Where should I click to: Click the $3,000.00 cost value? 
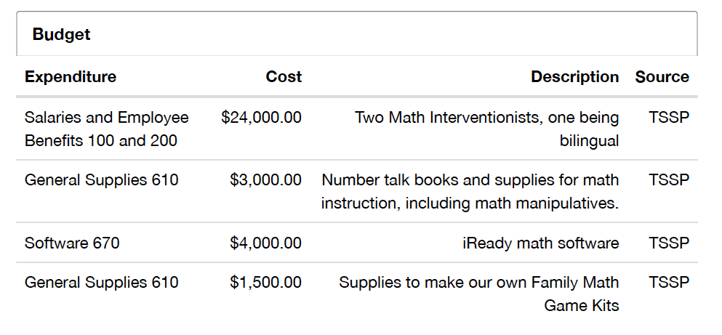point(265,179)
